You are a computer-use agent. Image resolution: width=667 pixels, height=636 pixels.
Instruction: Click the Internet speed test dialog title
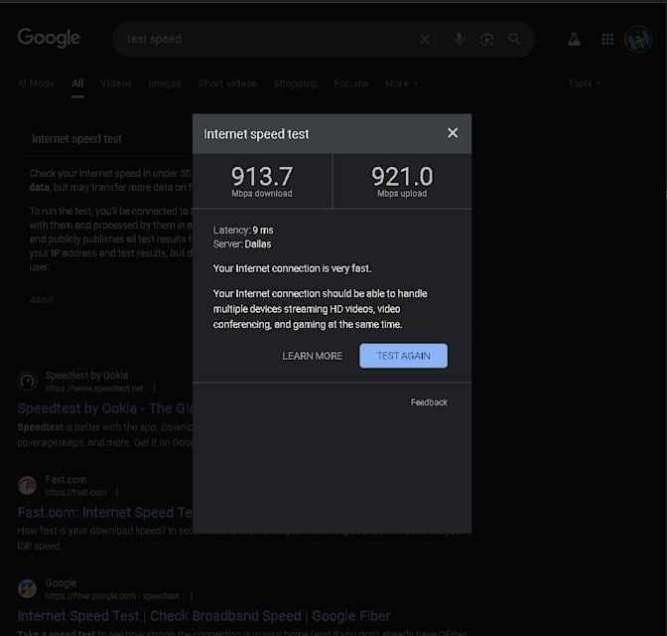point(256,134)
